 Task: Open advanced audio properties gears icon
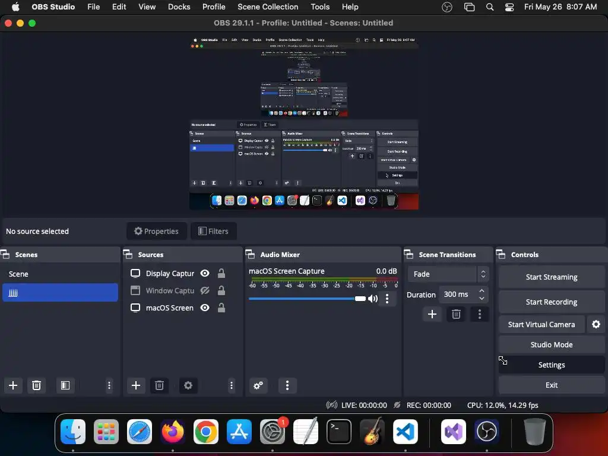coord(258,385)
